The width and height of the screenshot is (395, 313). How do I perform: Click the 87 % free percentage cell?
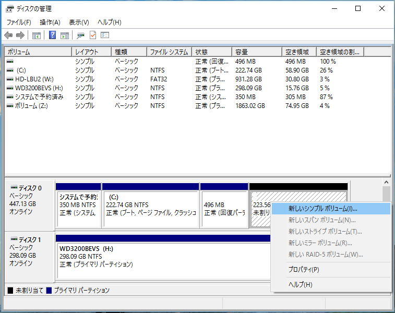[x=326, y=97]
